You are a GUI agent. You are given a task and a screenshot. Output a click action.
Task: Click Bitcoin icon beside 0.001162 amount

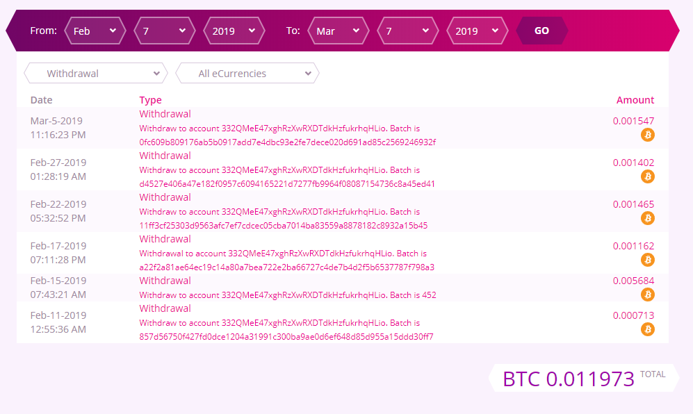tap(647, 260)
